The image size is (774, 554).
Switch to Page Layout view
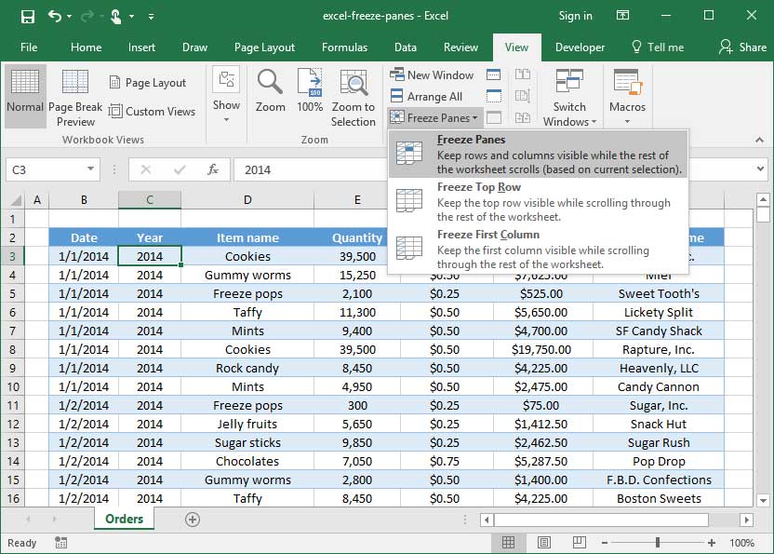click(x=151, y=82)
